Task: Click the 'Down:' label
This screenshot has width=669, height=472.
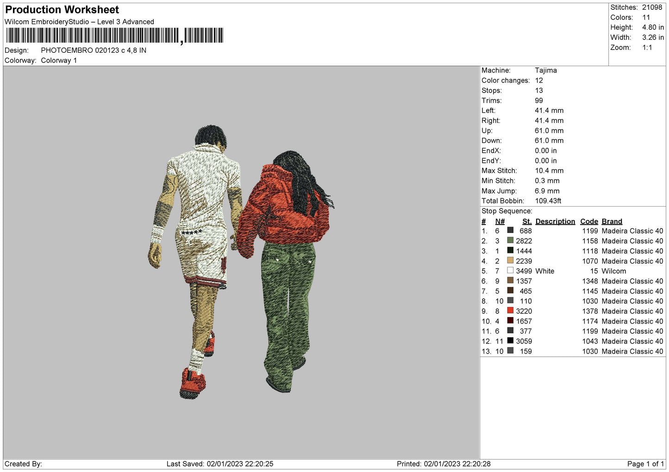Action: (492, 141)
